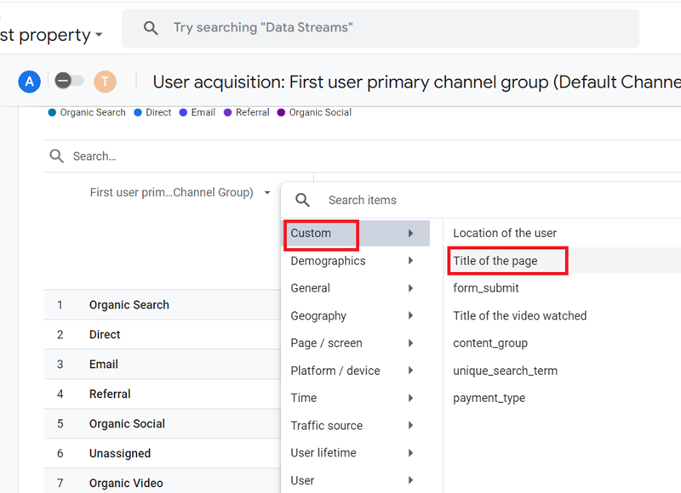Click the blue Organic Search legend dot
This screenshot has width=681, height=493.
point(54,111)
